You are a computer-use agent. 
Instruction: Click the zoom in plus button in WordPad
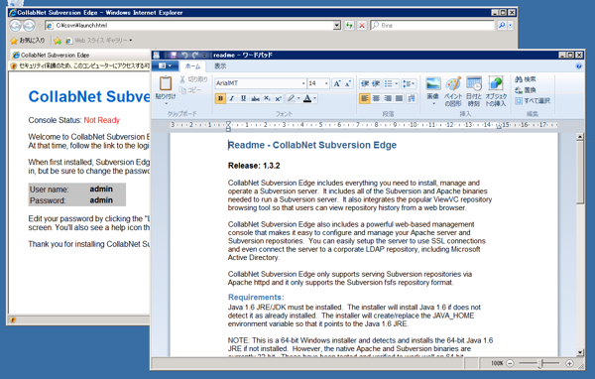click(x=569, y=363)
